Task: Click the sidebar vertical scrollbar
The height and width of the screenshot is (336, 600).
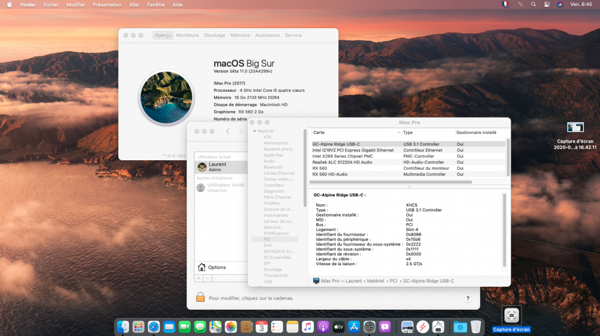Action: pyautogui.click(x=305, y=168)
